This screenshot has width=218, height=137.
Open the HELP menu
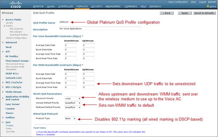[143, 6]
